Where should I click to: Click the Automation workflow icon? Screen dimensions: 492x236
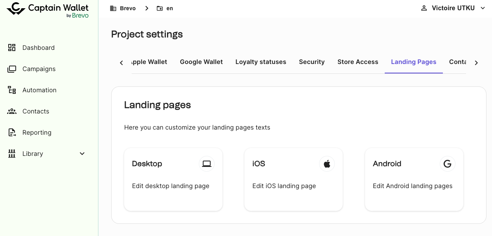(x=12, y=90)
